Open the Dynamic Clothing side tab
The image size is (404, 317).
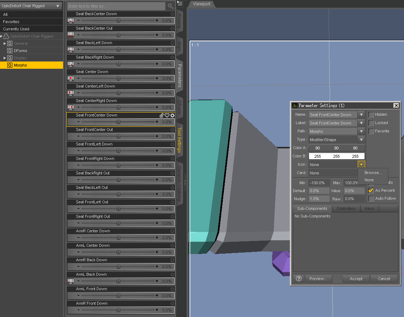tap(180, 183)
